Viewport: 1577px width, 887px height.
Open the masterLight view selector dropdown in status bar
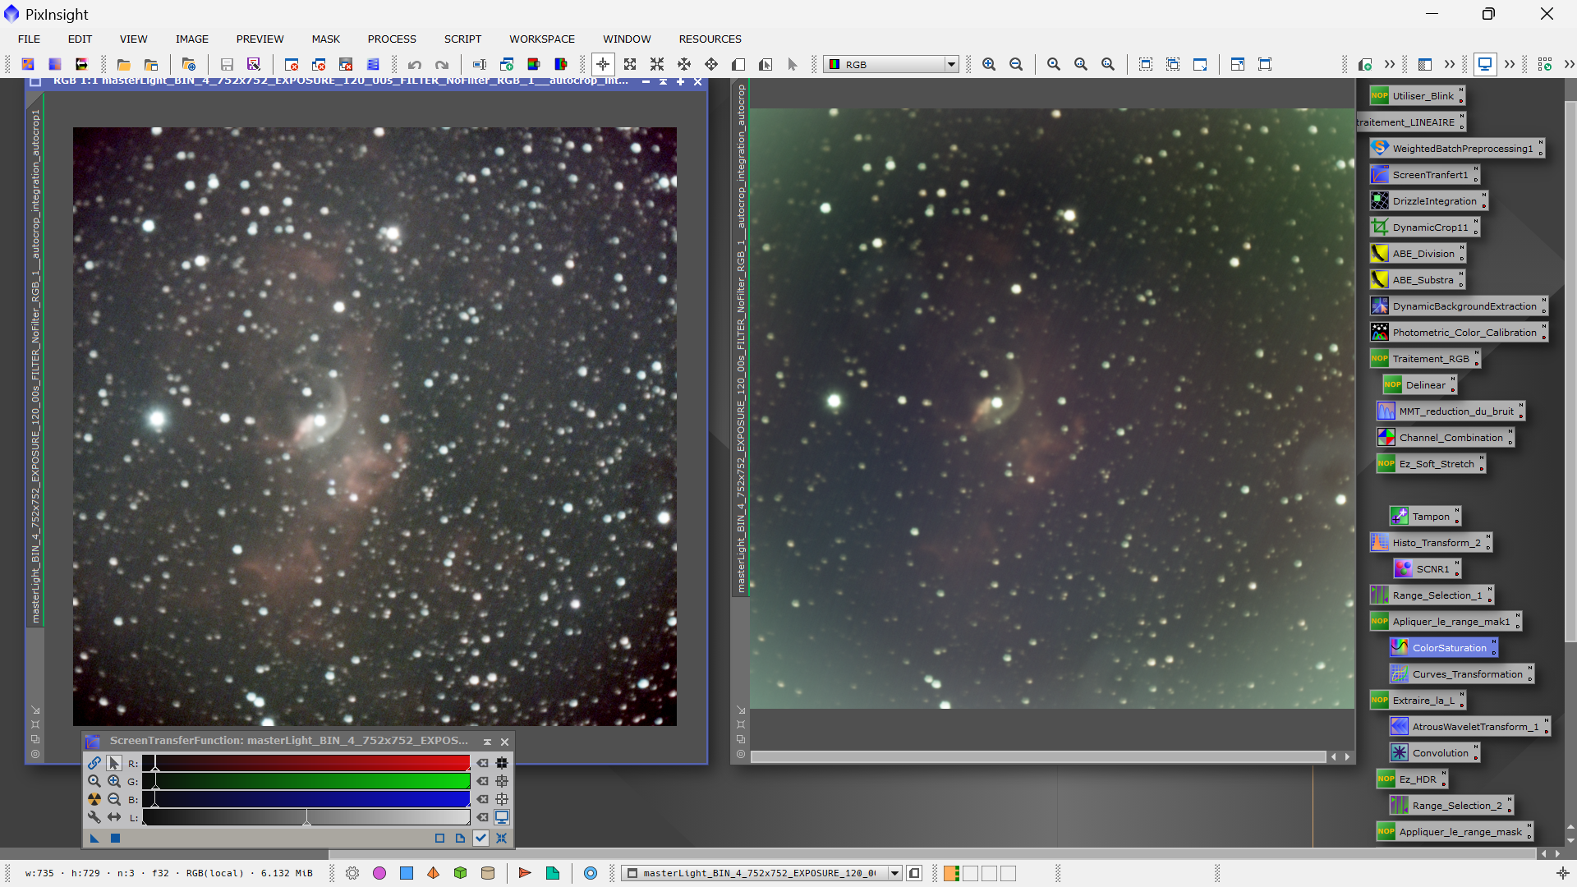pyautogui.click(x=761, y=873)
